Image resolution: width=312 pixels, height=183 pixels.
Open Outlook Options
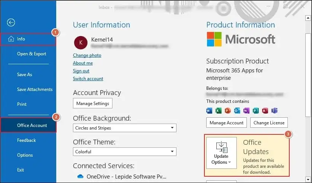pyautogui.click(x=25, y=155)
